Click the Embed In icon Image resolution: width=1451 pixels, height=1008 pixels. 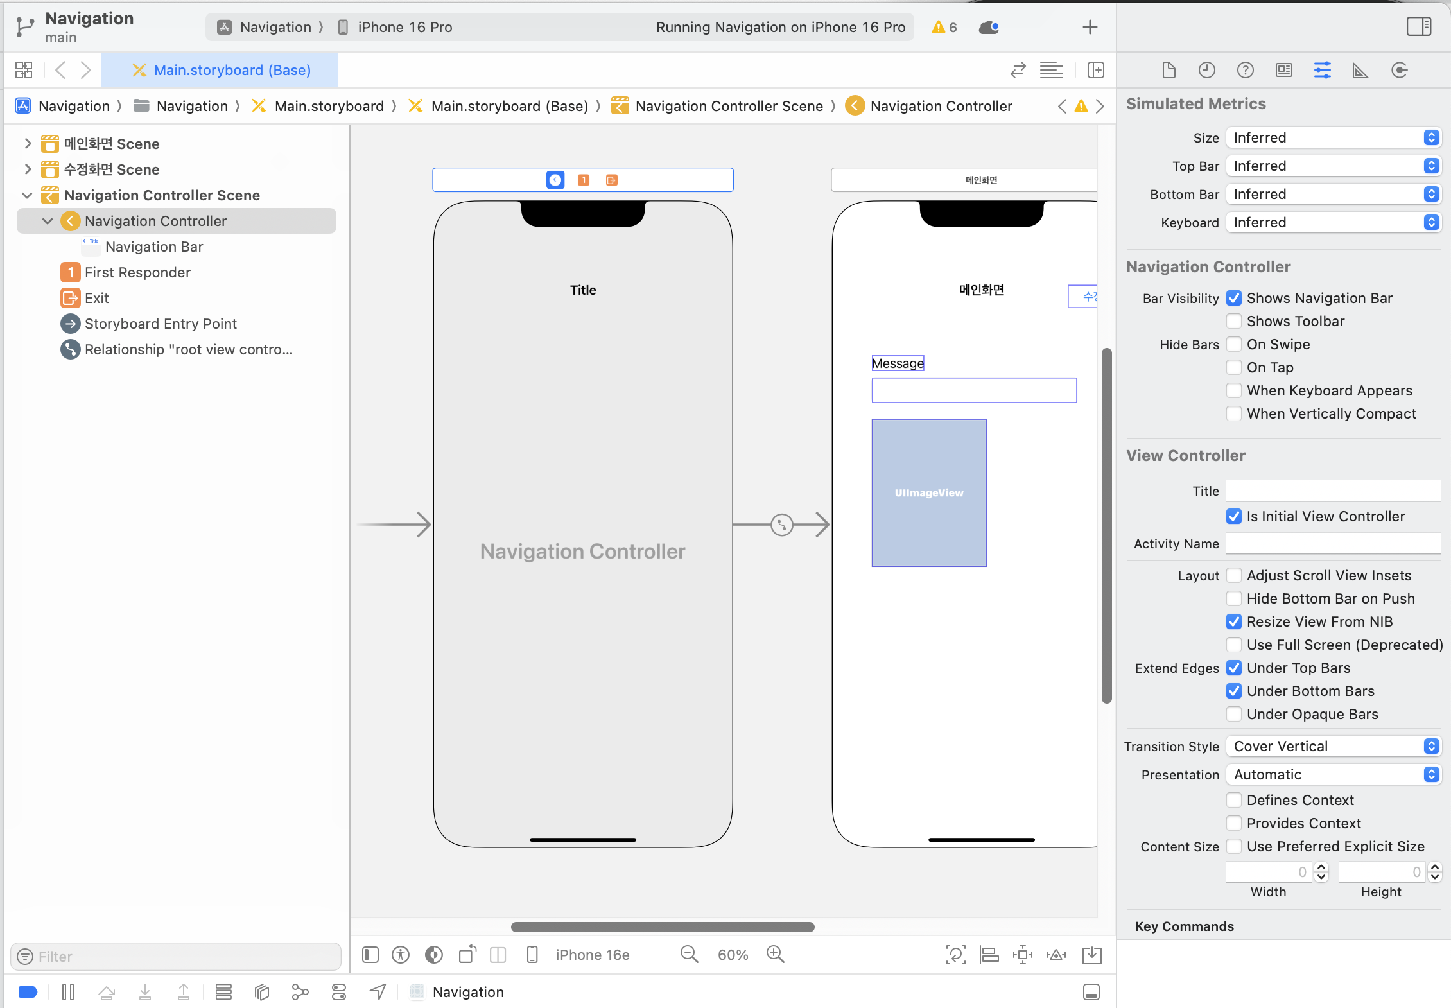[1091, 955]
